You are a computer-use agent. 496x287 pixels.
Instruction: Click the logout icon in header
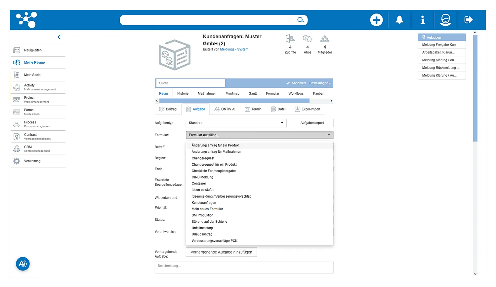469,20
